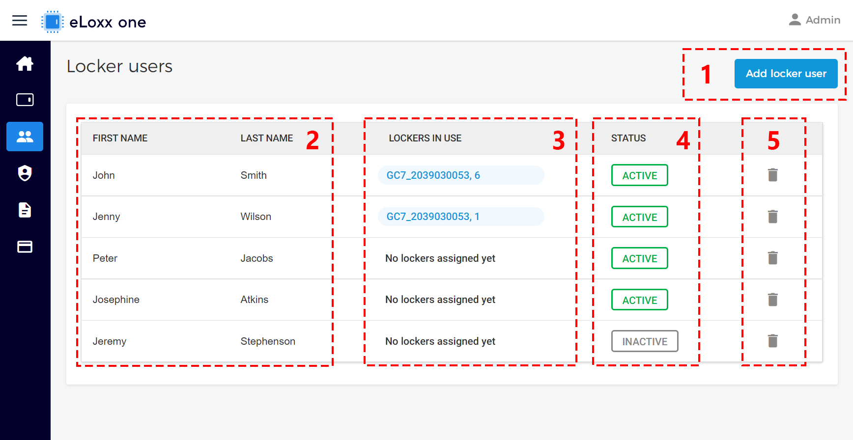This screenshot has height=440, width=853.
Task: Click the LAST NAME column header
Action: point(267,138)
